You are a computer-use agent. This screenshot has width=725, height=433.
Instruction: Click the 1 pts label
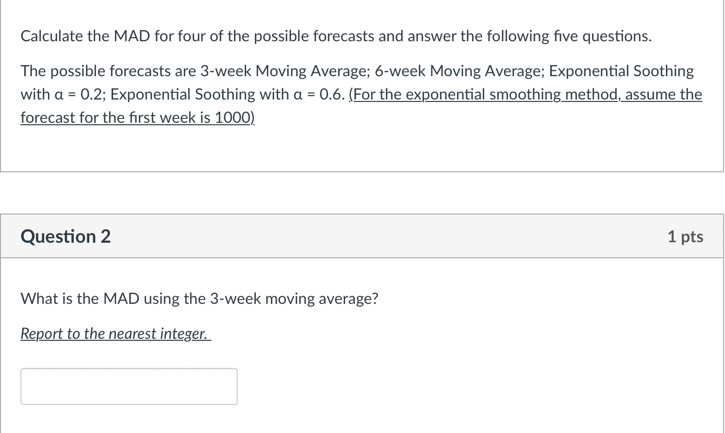tap(685, 236)
